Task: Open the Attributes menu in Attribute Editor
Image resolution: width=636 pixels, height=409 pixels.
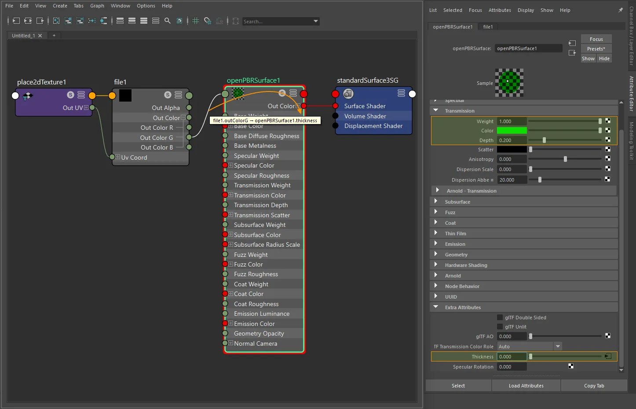Action: 500,10
